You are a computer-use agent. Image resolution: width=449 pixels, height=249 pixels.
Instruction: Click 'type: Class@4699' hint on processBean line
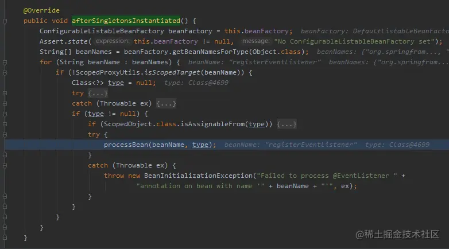coord(397,145)
